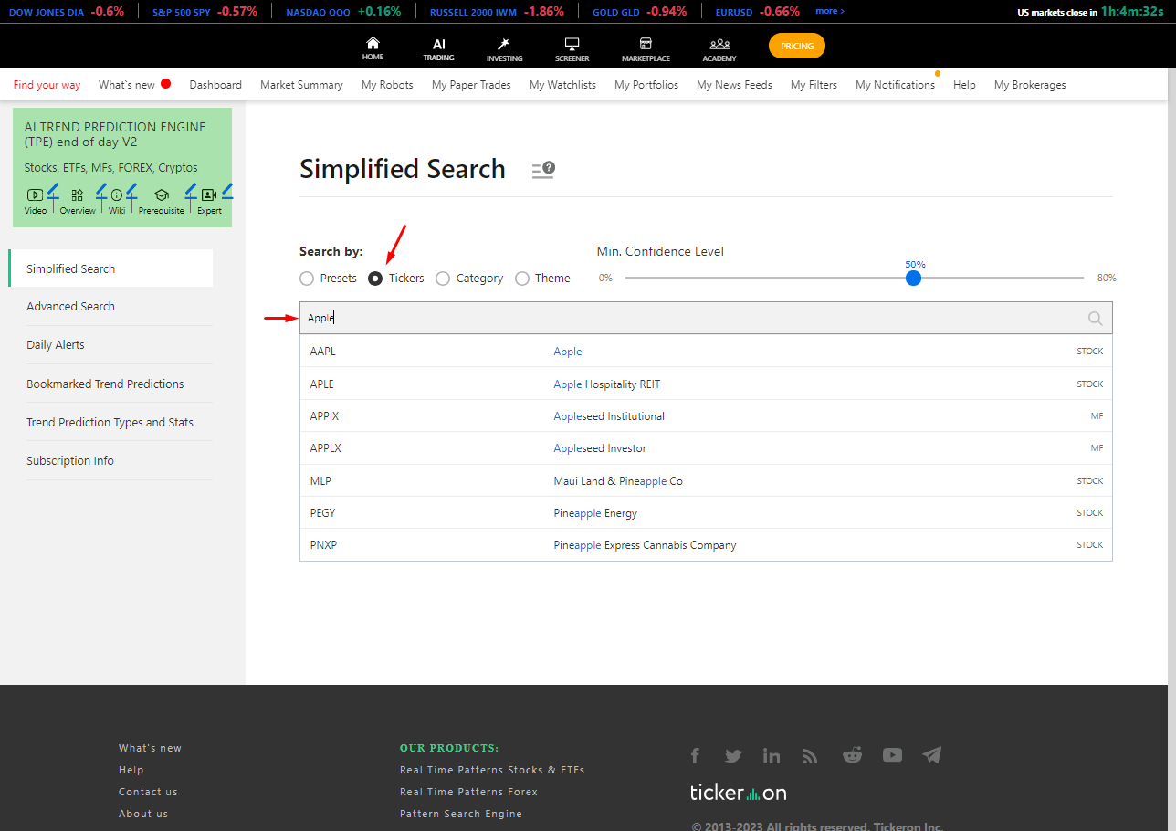This screenshot has width=1176, height=831.
Task: Click the ticker search field containing Apple
Action: [x=706, y=318]
